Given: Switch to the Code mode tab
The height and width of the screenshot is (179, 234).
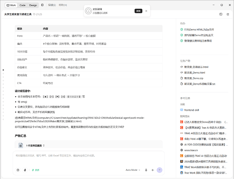Looking at the screenshot, I should click(x=22, y=5).
